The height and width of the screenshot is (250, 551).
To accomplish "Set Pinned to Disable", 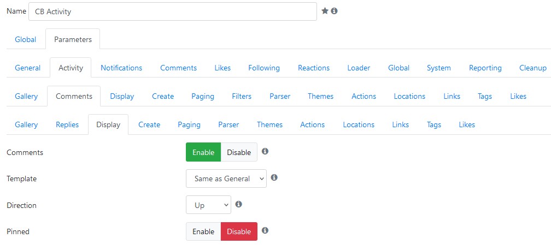I will [x=239, y=231].
